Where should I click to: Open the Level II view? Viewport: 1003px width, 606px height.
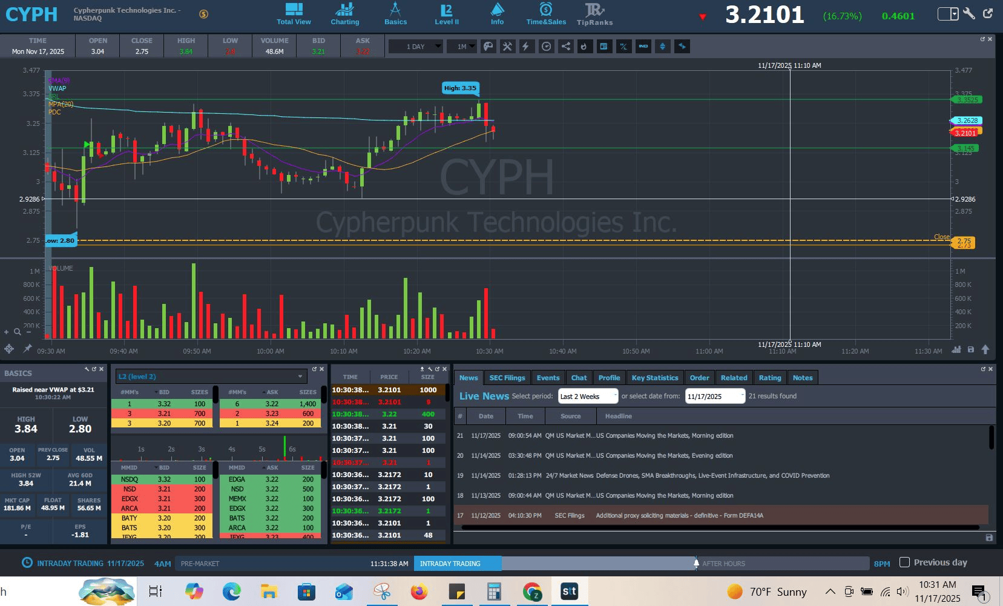[447, 14]
